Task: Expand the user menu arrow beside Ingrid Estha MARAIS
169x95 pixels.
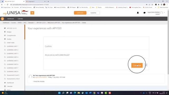Action: tap(165, 13)
